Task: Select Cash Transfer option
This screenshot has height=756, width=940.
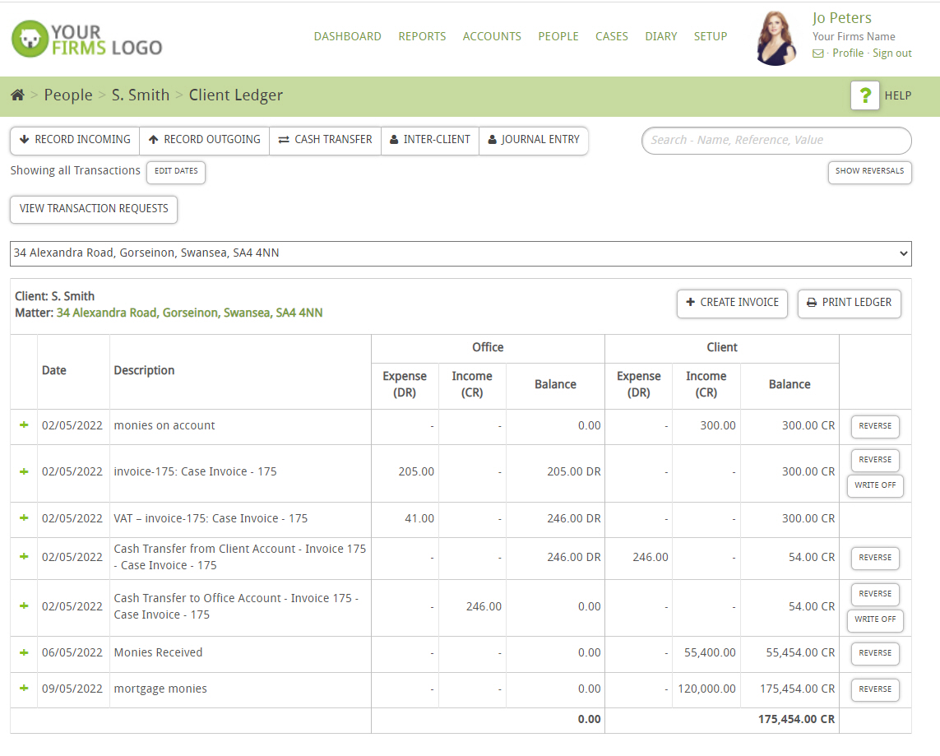Action: point(325,140)
